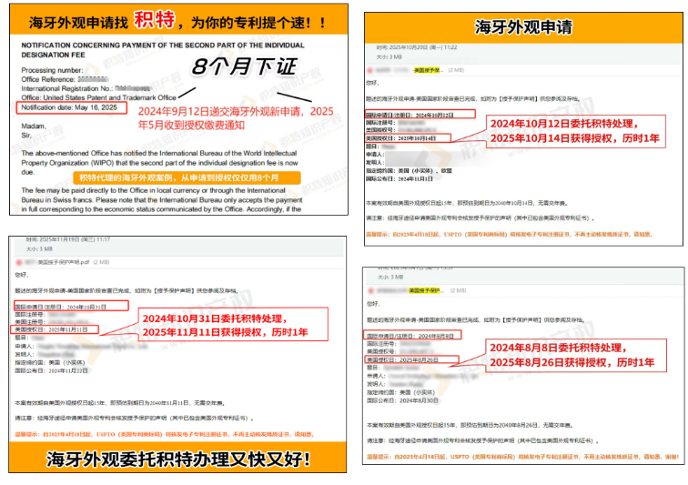The width and height of the screenshot is (688, 485).
Task: Click the top-left banner 海牙外观申请找积特
Action: 178,21
